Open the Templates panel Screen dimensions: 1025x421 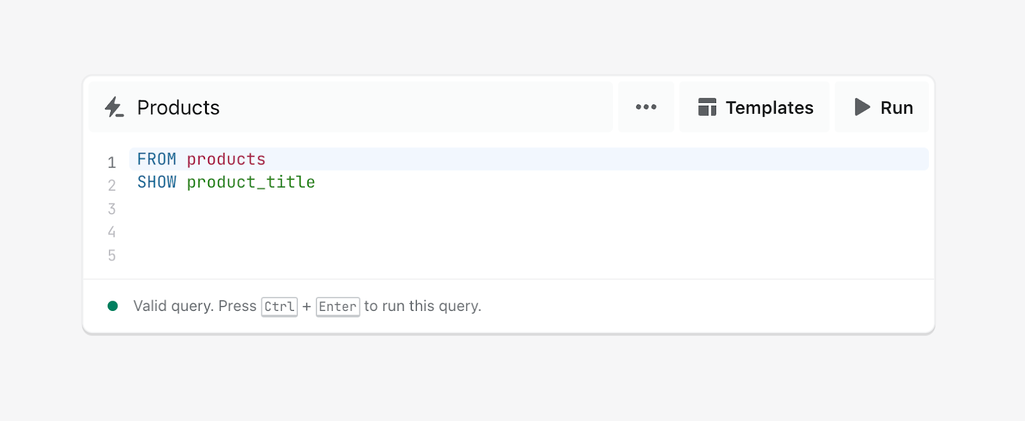[x=755, y=107]
